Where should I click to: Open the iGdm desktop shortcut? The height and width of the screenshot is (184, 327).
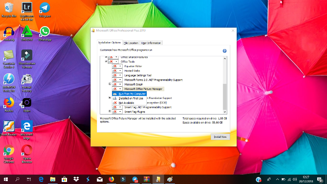coord(27,105)
